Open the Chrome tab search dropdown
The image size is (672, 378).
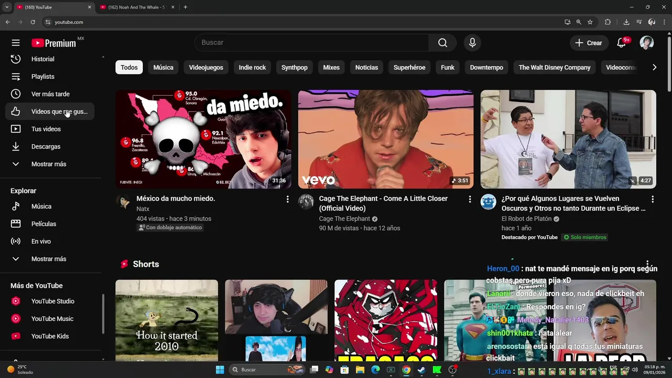tap(7, 7)
